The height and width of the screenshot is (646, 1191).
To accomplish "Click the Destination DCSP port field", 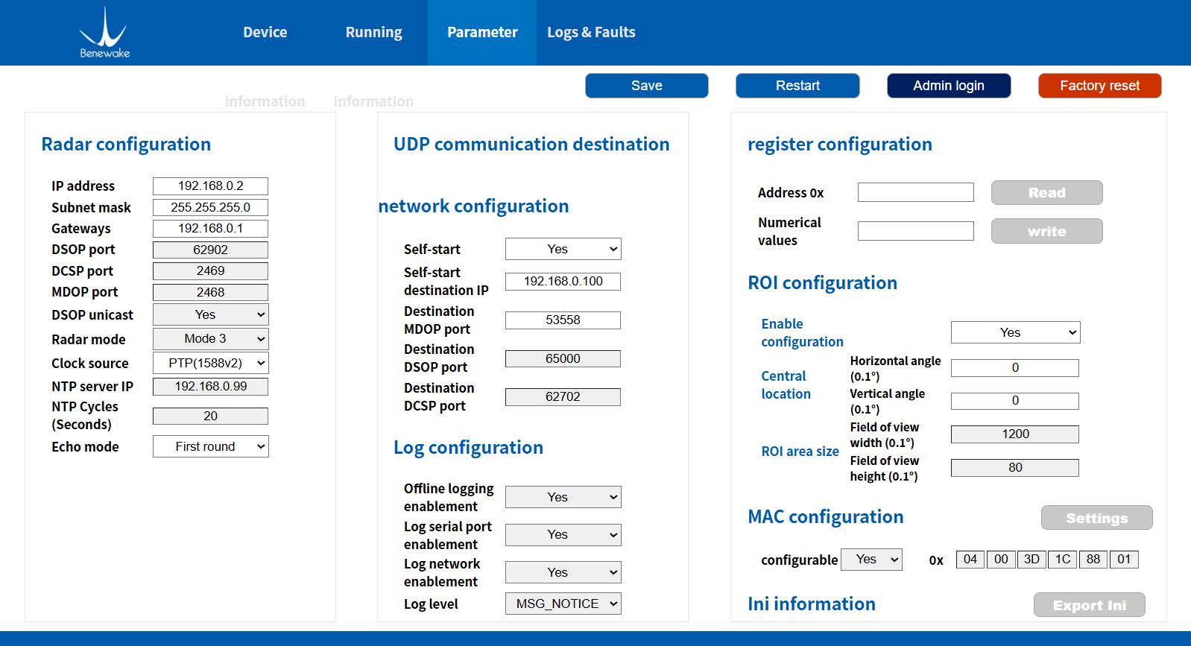I will tap(563, 397).
